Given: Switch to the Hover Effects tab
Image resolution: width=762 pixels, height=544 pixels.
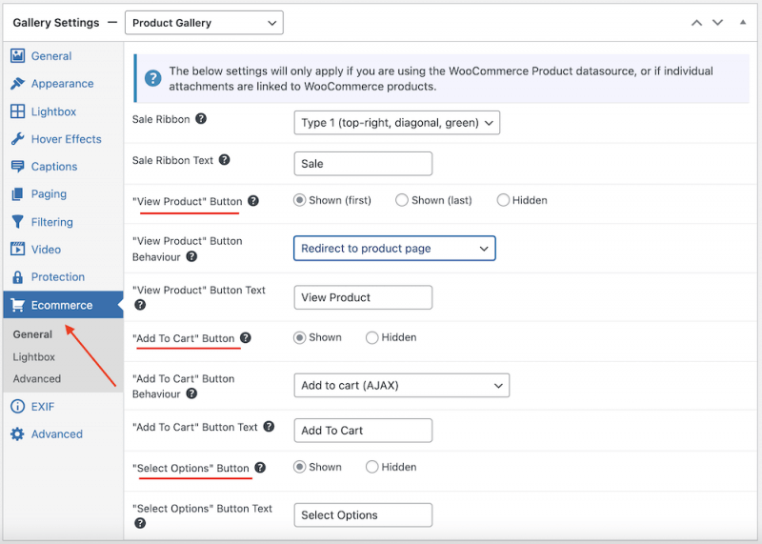Looking at the screenshot, I should (x=66, y=139).
